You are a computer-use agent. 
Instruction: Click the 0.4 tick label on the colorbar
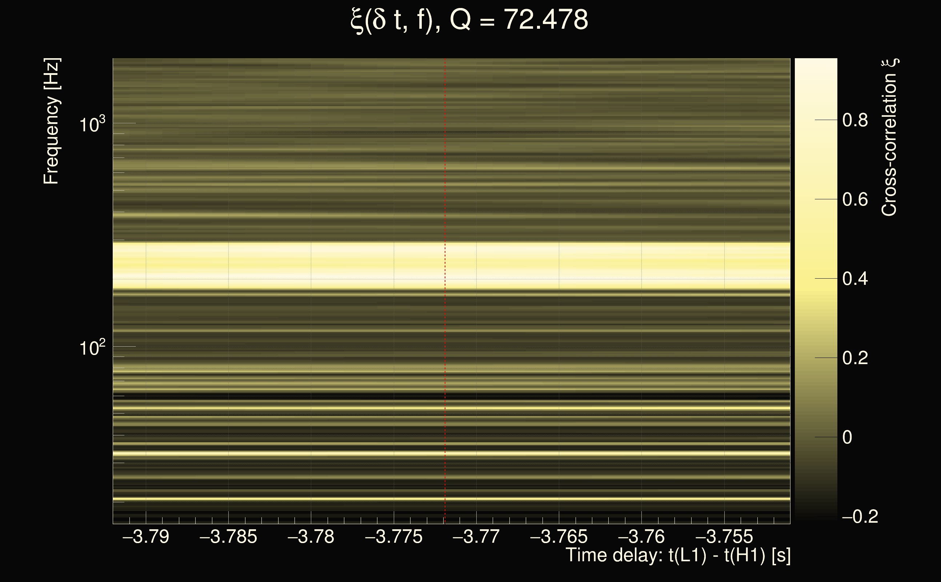[855, 279]
